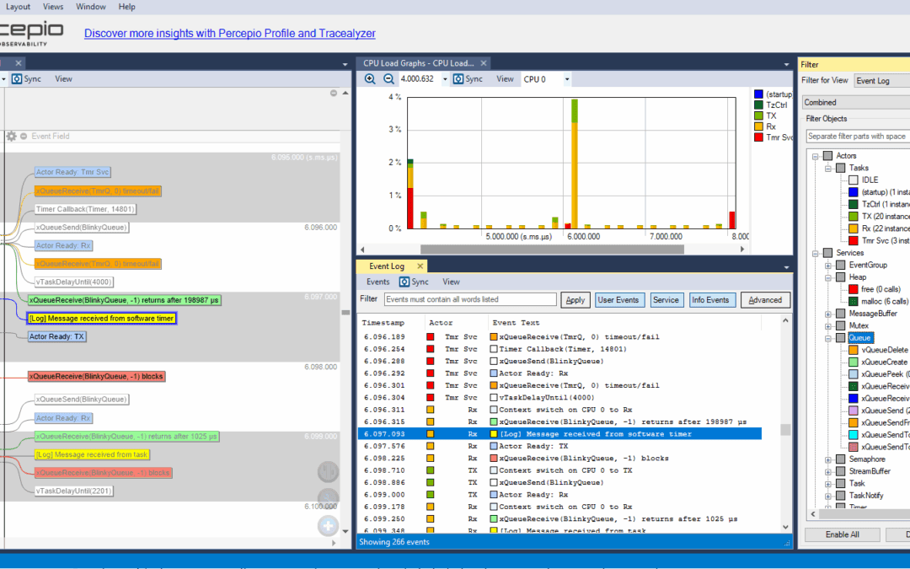Open Filter for View Event Log dropdown
The image size is (910, 569).
(882, 81)
